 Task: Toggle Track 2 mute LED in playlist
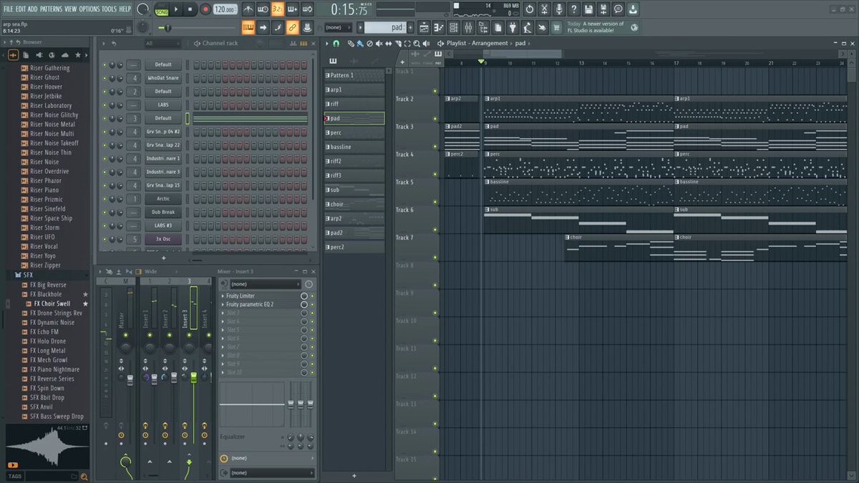[435, 119]
